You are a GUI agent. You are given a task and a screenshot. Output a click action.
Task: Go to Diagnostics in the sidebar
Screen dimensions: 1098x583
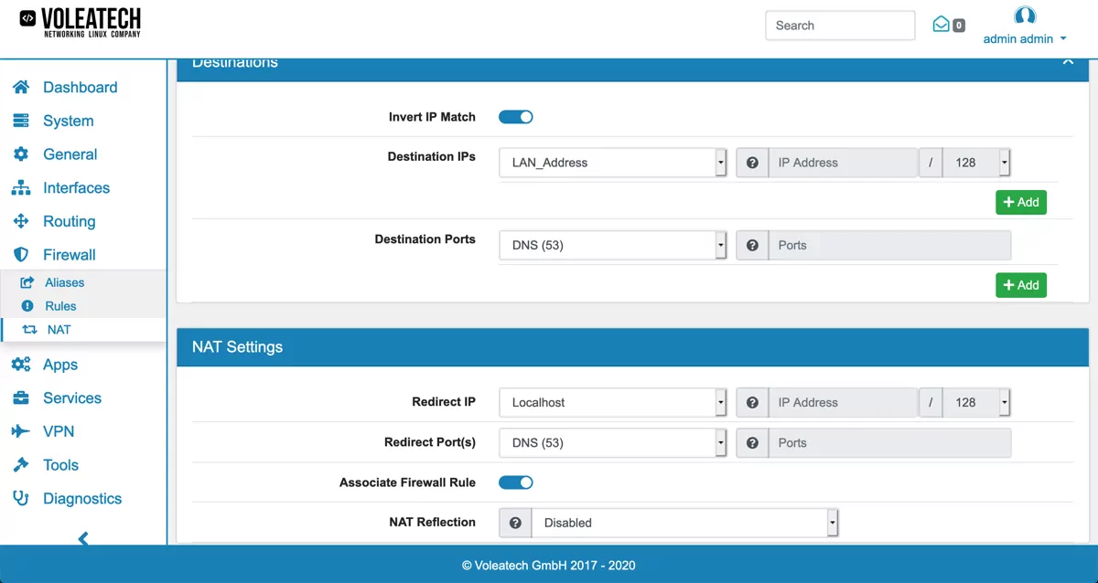click(81, 499)
